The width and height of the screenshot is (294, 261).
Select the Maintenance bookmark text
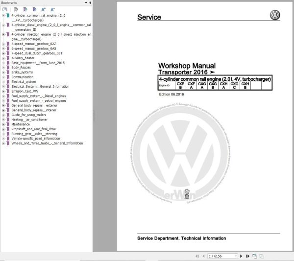click(x=21, y=124)
